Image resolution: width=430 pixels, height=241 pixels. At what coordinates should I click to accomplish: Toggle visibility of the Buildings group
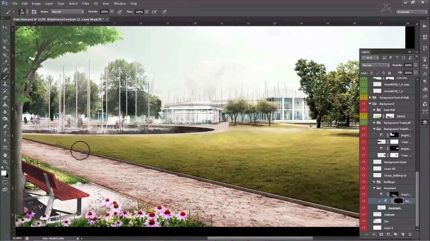pos(363,182)
